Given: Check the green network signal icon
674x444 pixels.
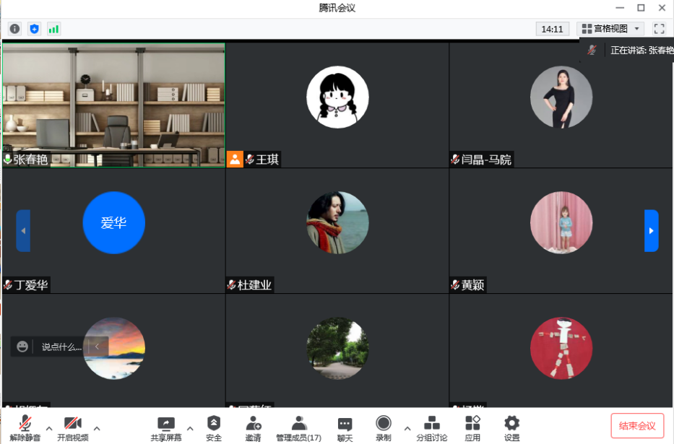Looking at the screenshot, I should [53, 29].
